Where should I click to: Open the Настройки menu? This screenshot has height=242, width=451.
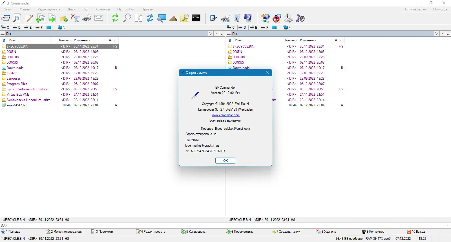(x=126, y=9)
